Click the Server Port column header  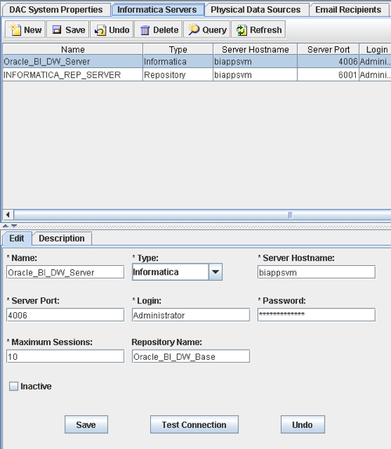pos(328,49)
